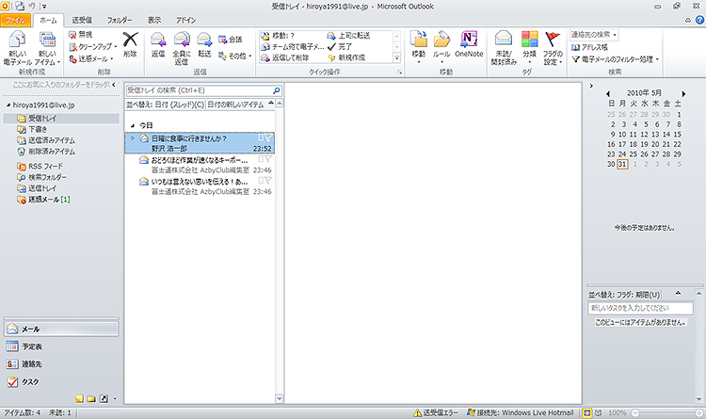Open the Outlook help question mark
This screenshot has width=706, height=419.
(699, 20)
